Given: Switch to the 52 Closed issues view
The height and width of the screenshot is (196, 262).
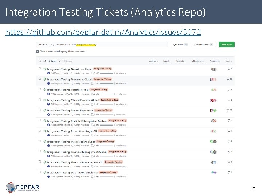Looking at the screenshot, I should (65, 61).
